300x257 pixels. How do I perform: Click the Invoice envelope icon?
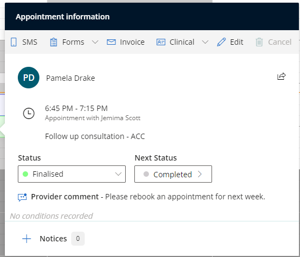[x=111, y=42]
